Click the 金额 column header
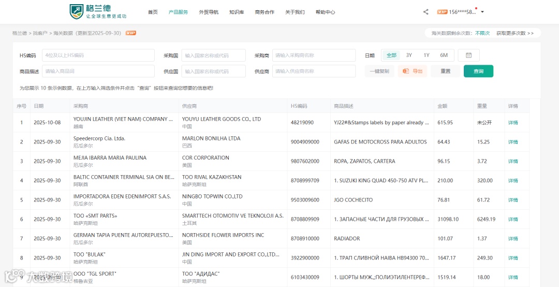 [443, 106]
